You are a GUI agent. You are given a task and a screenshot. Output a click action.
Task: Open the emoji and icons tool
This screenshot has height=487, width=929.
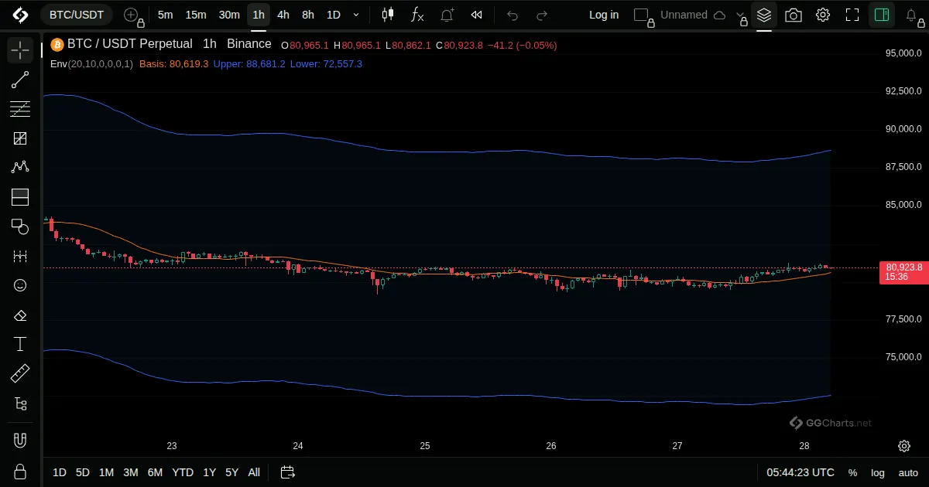20,285
